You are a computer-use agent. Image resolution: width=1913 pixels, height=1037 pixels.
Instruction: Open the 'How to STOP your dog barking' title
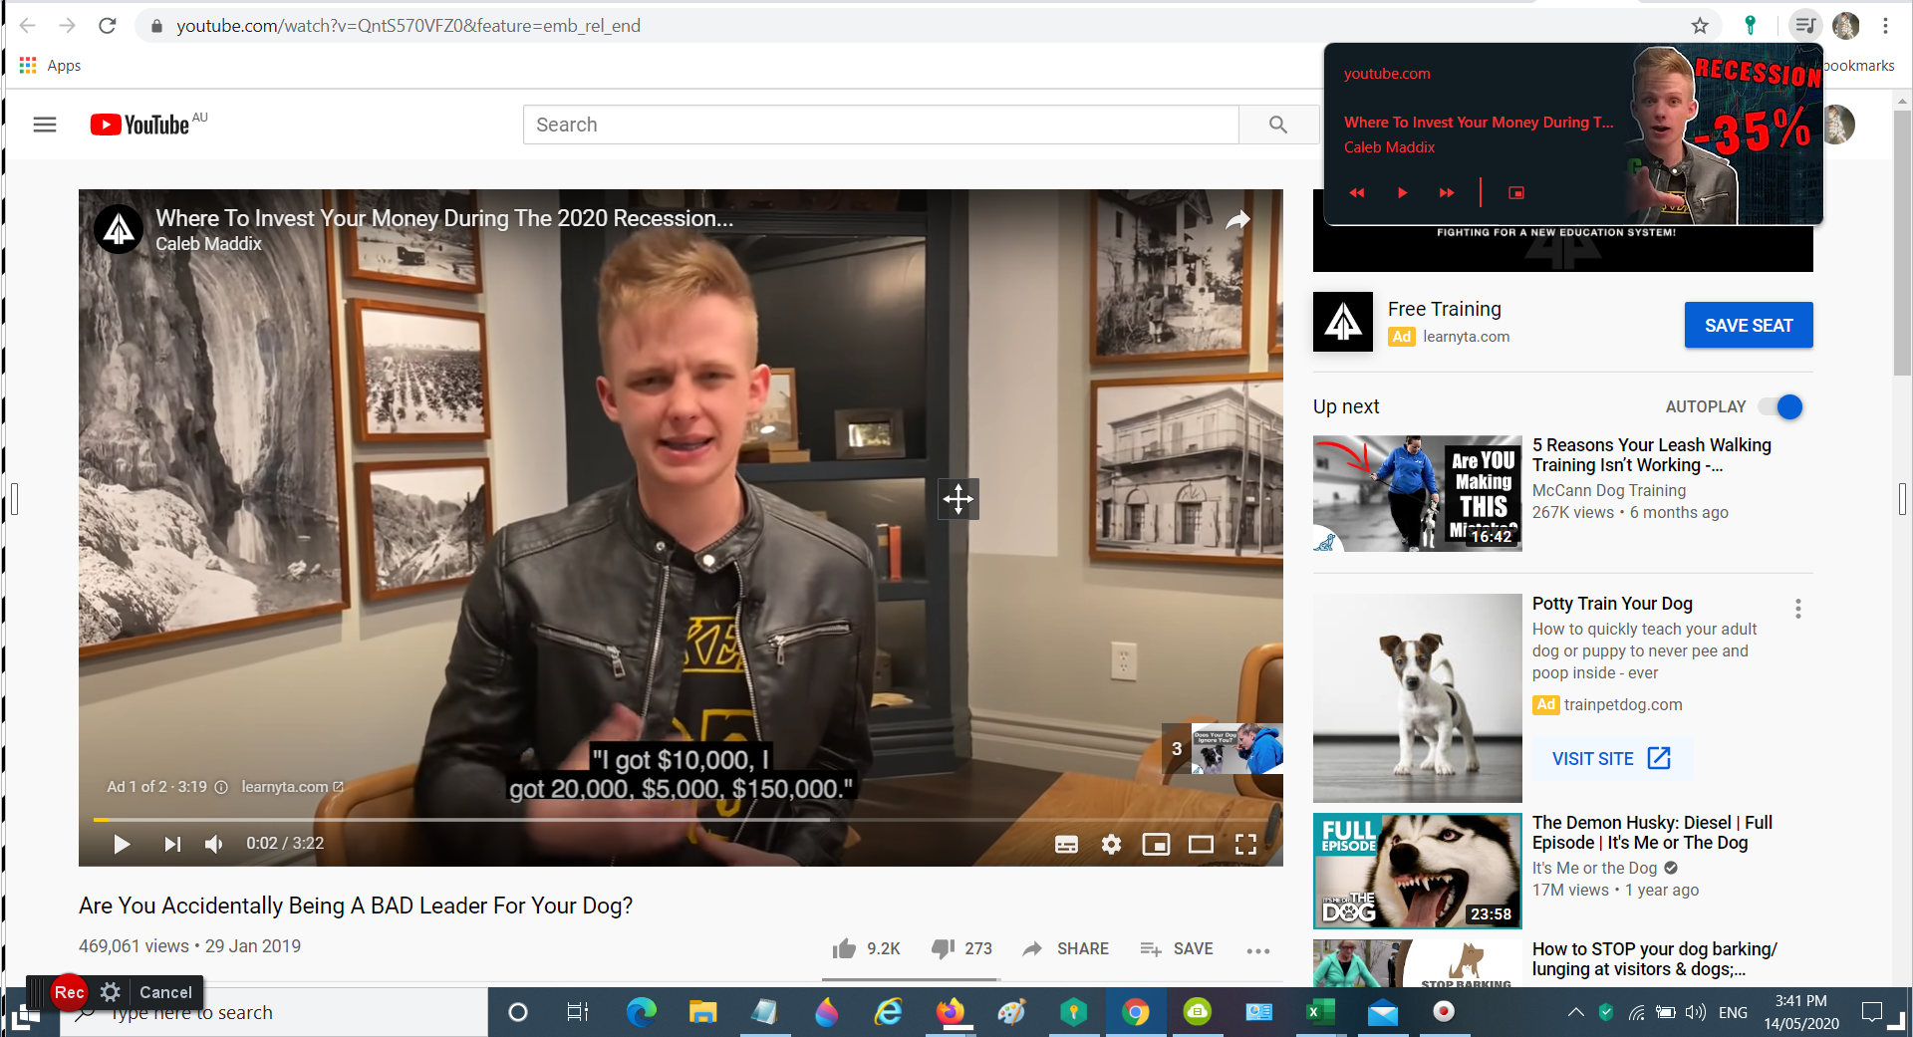click(1654, 959)
